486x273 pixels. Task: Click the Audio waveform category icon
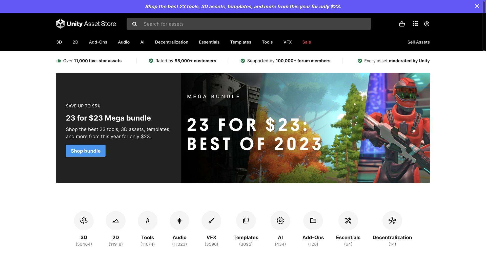[179, 220]
